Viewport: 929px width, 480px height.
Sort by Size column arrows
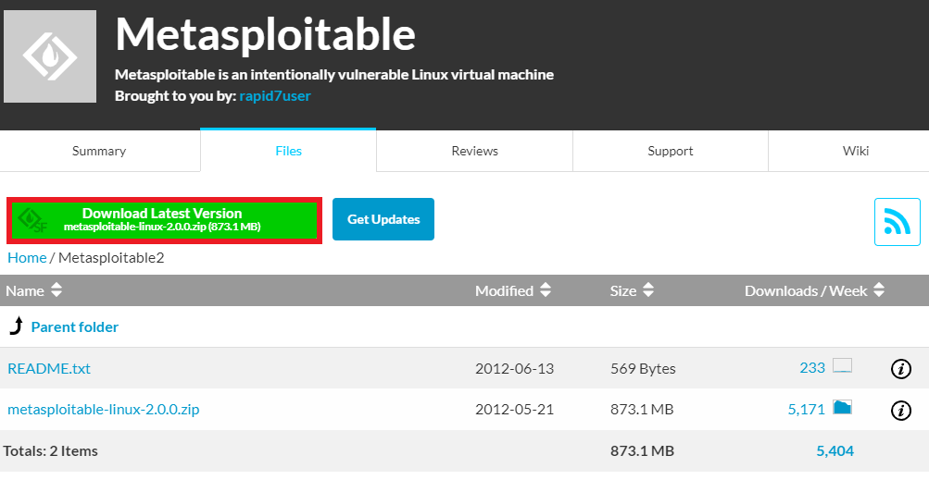point(648,290)
